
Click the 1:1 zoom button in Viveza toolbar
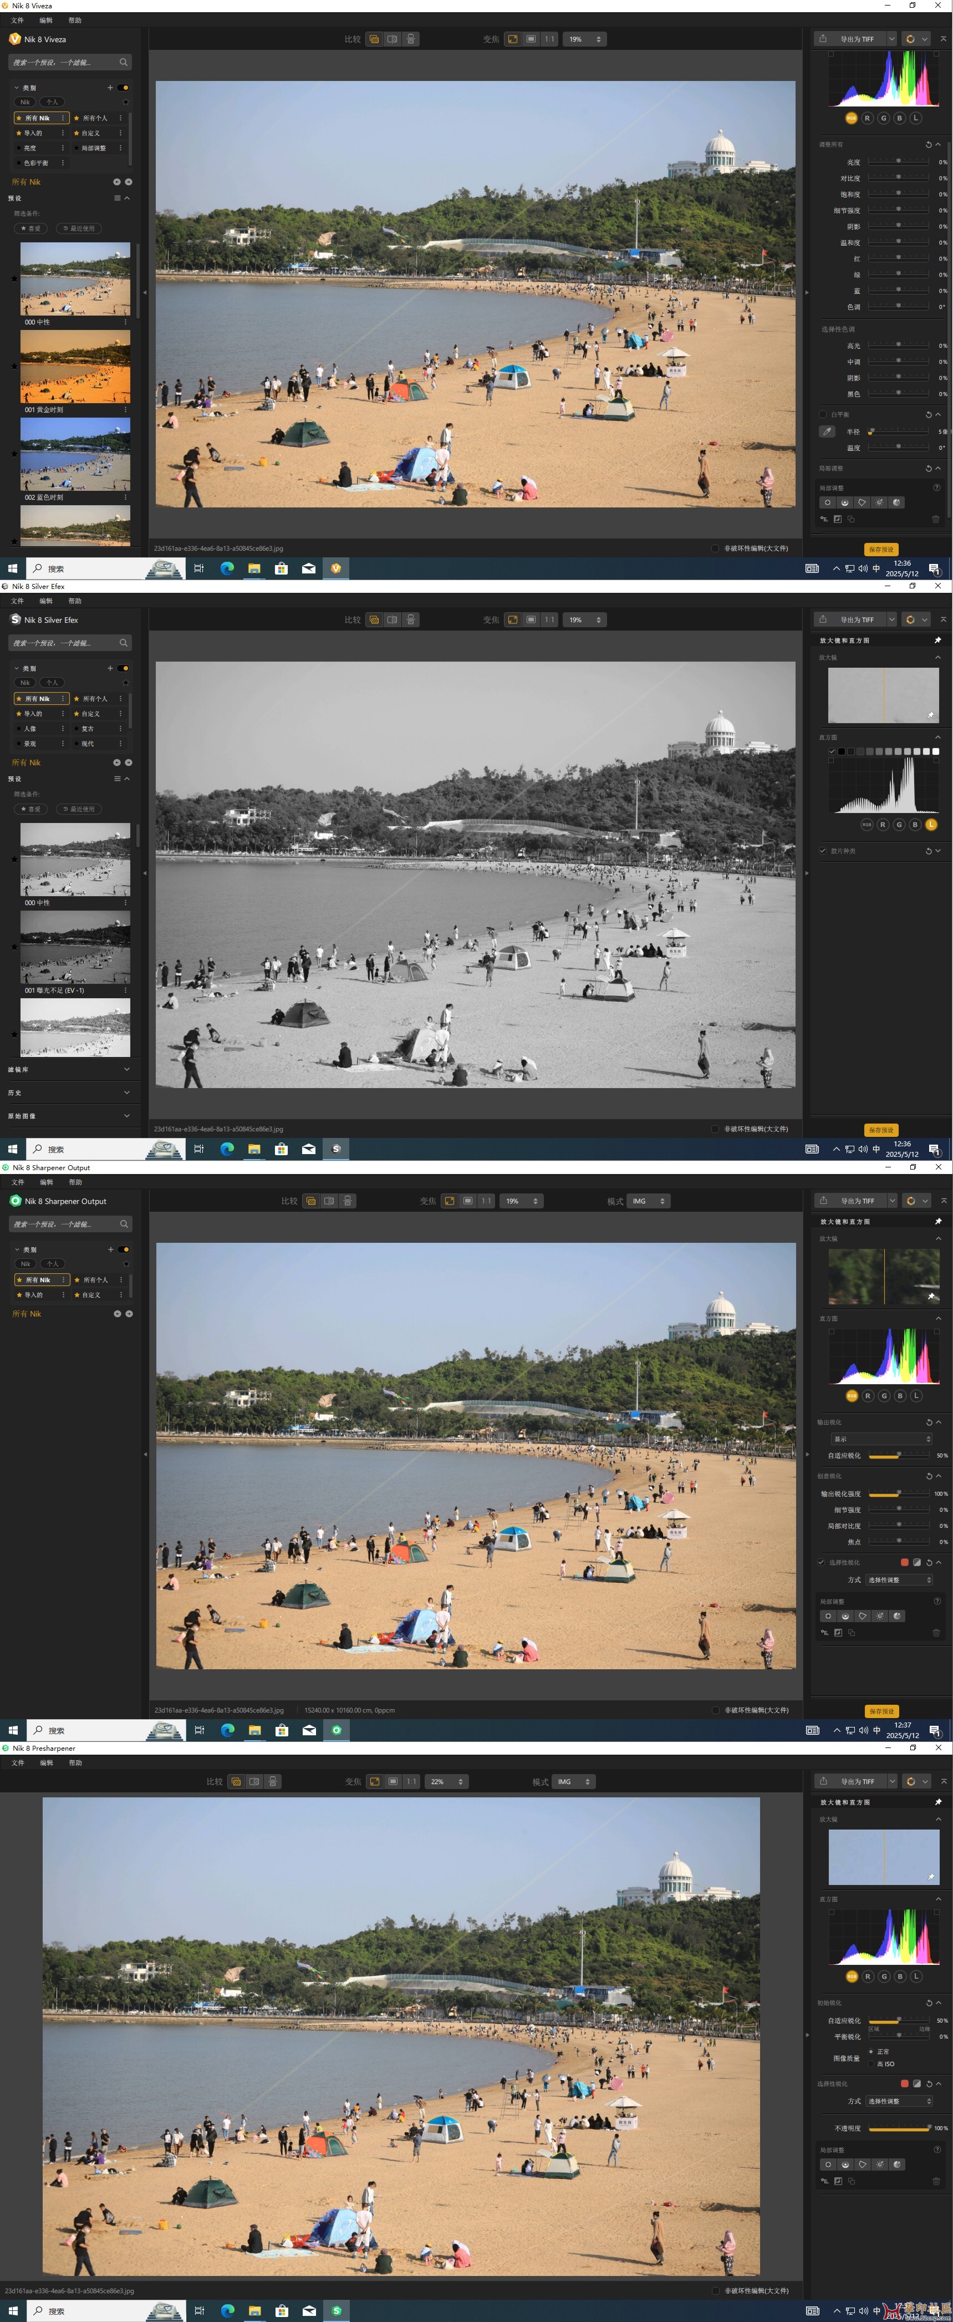click(x=549, y=39)
